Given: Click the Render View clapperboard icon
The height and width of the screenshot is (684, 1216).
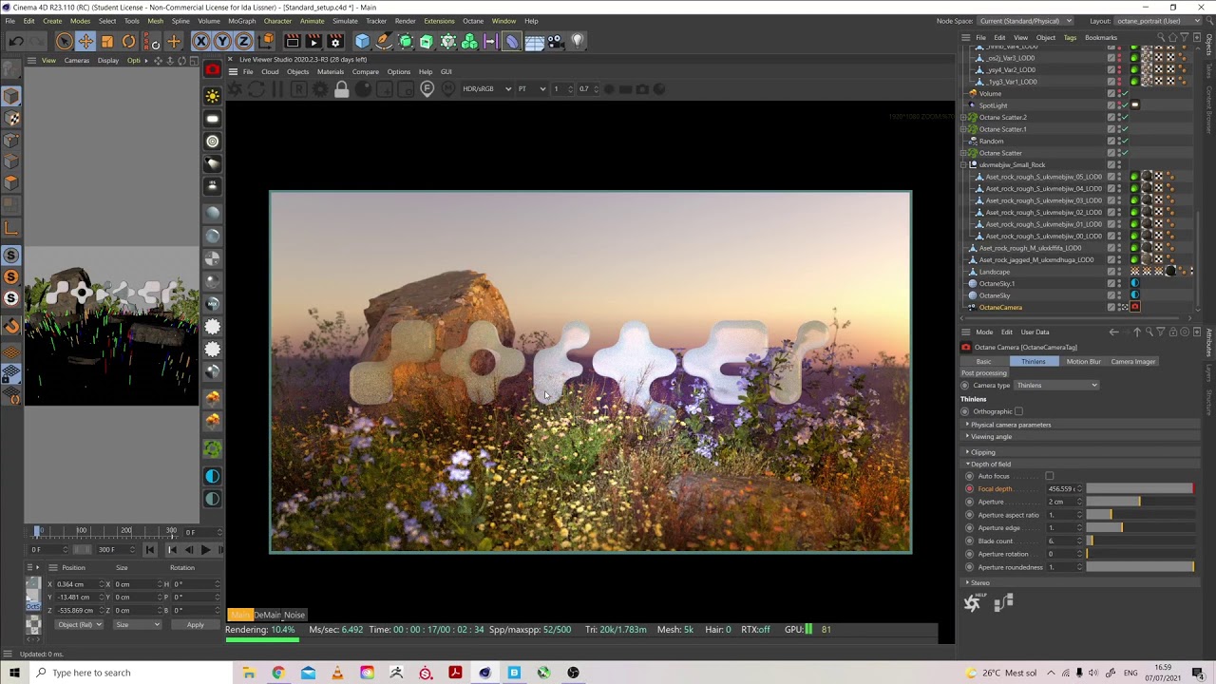Looking at the screenshot, I should (x=292, y=41).
